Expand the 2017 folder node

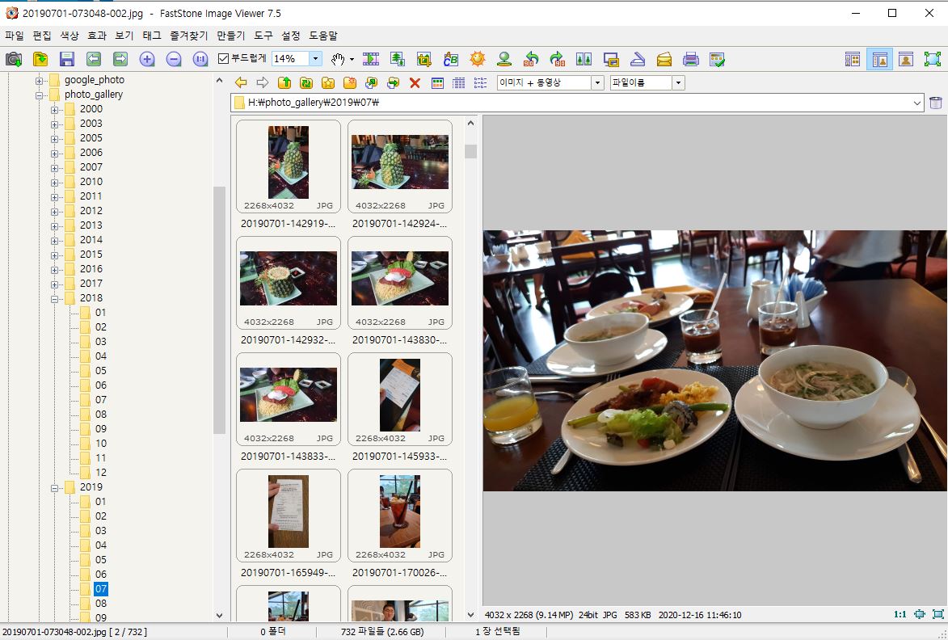tap(54, 284)
